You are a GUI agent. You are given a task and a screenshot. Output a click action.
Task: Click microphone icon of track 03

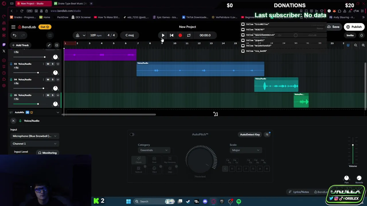pos(11,64)
